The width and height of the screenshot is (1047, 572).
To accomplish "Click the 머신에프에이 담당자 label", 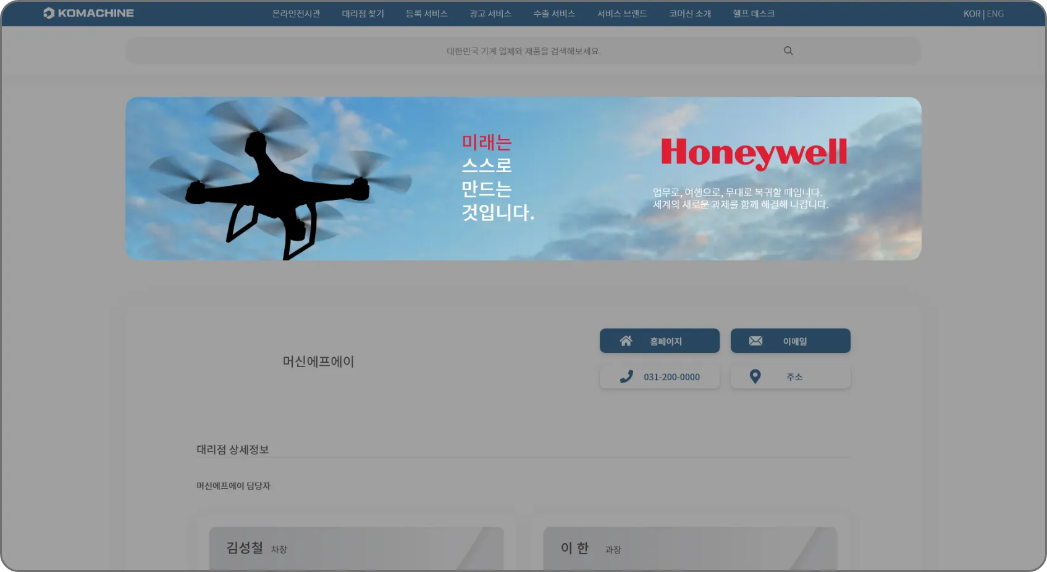I will (233, 486).
